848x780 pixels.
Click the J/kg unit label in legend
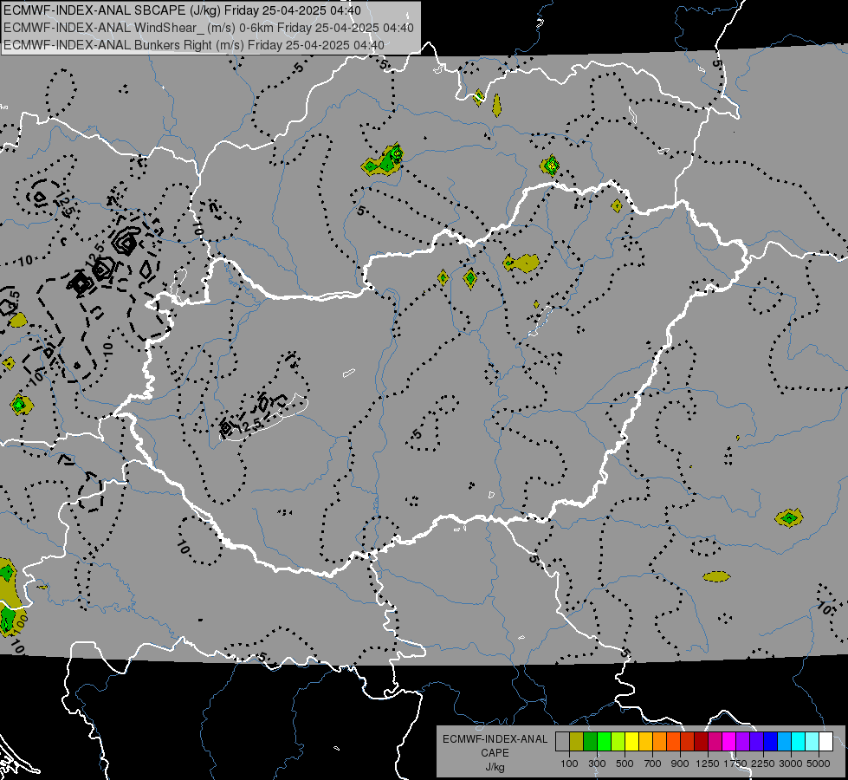pyautogui.click(x=495, y=767)
